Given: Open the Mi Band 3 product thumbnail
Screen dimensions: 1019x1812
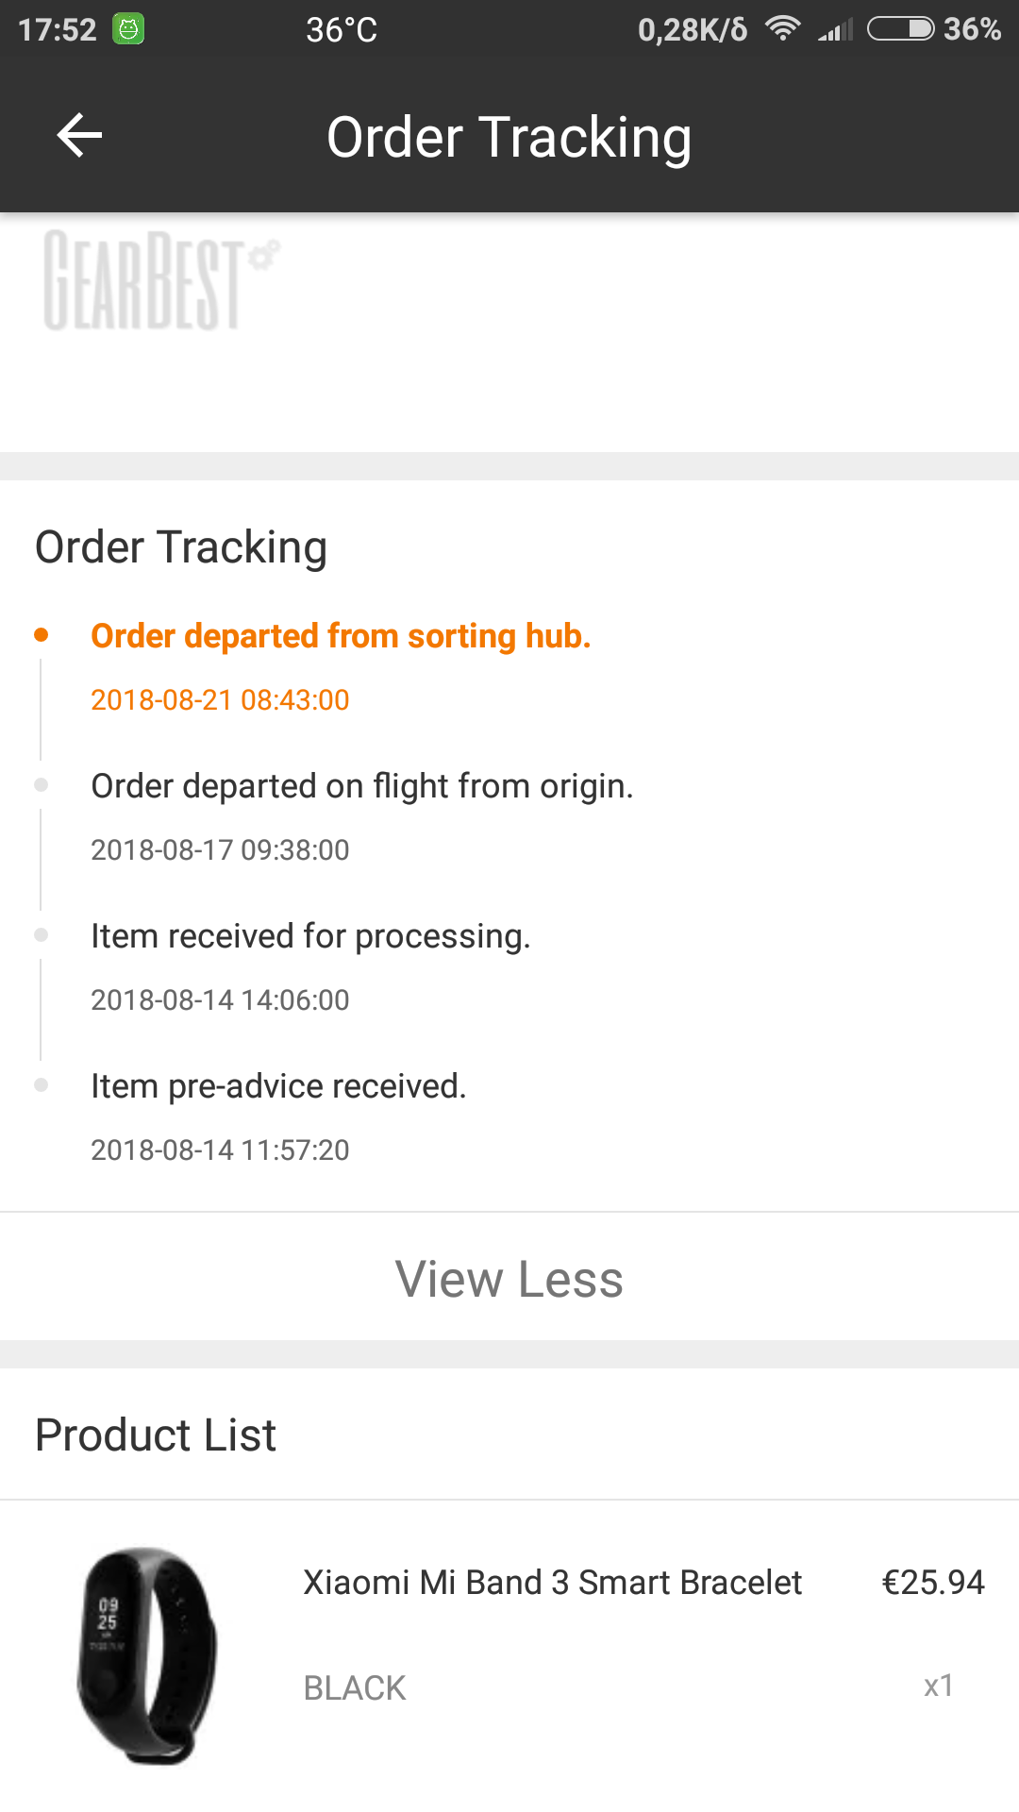Looking at the screenshot, I should click(146, 1655).
